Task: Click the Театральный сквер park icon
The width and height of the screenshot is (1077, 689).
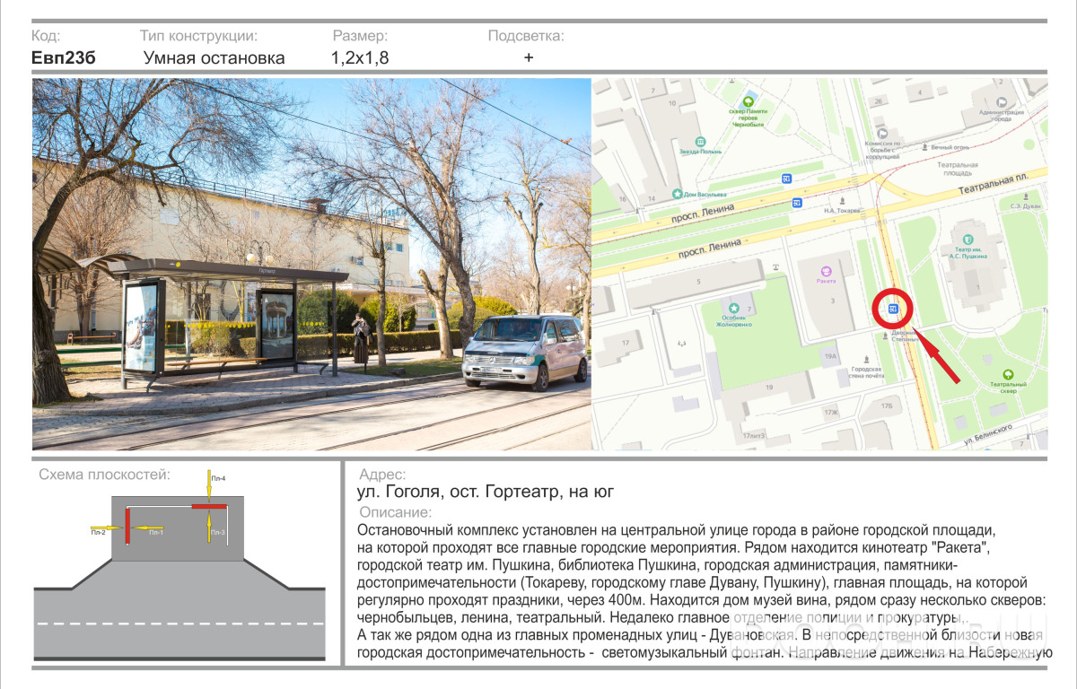Action: click(x=1007, y=374)
